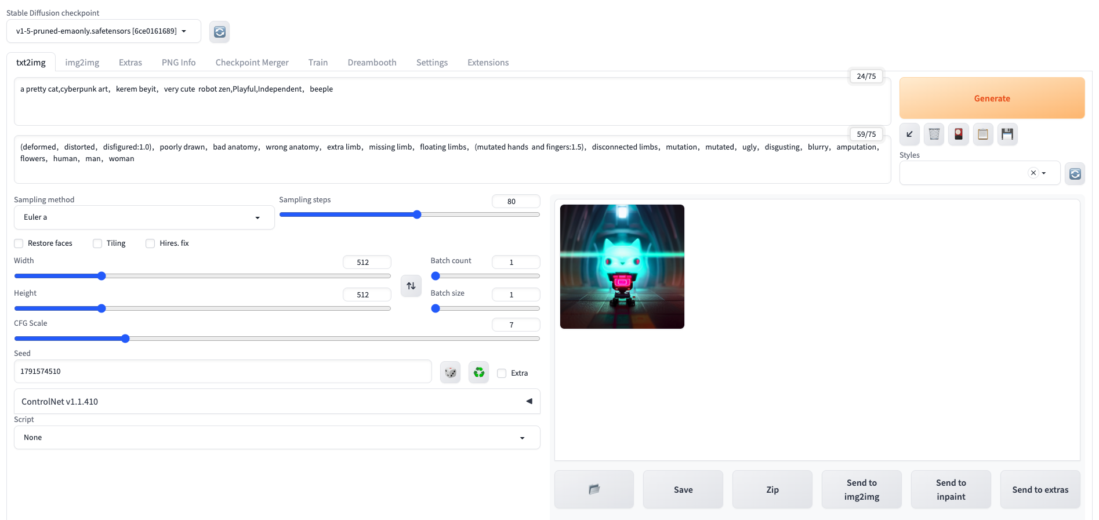The height and width of the screenshot is (520, 1099).
Task: Clear the prompt with the trash icon
Action: point(934,134)
